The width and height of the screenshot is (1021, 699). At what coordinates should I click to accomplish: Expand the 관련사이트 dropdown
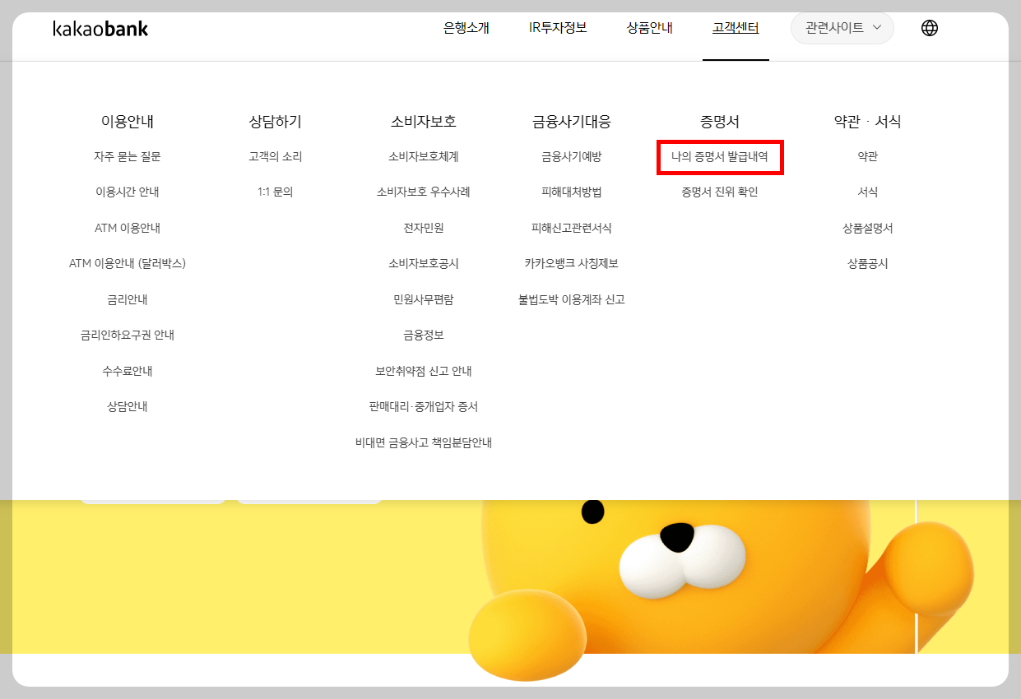[x=842, y=28]
